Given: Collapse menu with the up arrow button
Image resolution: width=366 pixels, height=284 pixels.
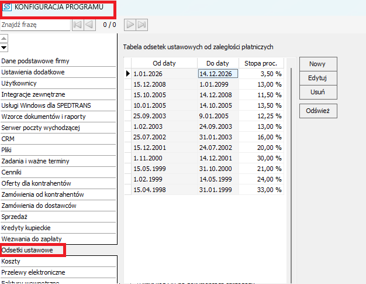Looking at the screenshot, I should [4, 38].
